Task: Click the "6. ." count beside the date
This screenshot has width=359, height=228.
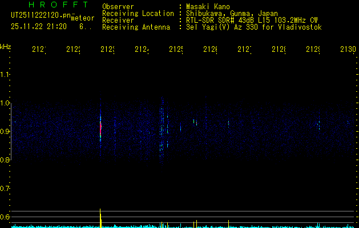Action: (86, 27)
